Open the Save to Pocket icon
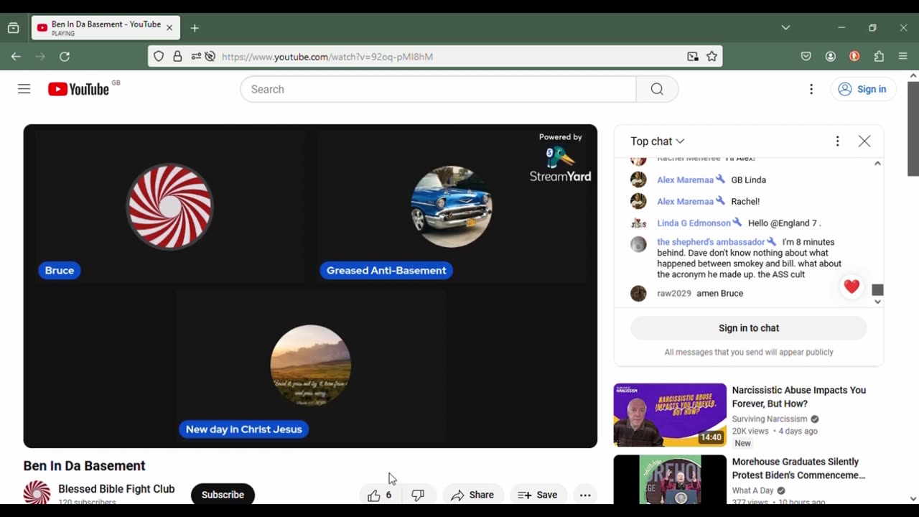The width and height of the screenshot is (919, 517). coord(806,57)
